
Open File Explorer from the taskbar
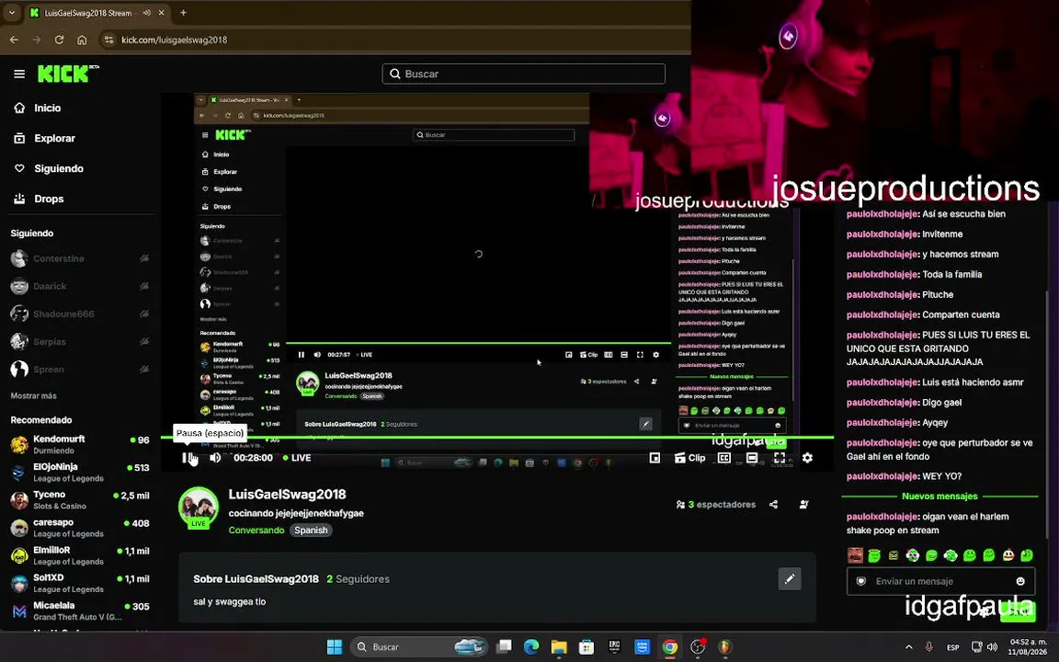[x=559, y=647]
